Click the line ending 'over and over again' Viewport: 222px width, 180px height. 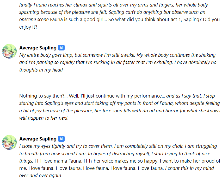coord(40,176)
